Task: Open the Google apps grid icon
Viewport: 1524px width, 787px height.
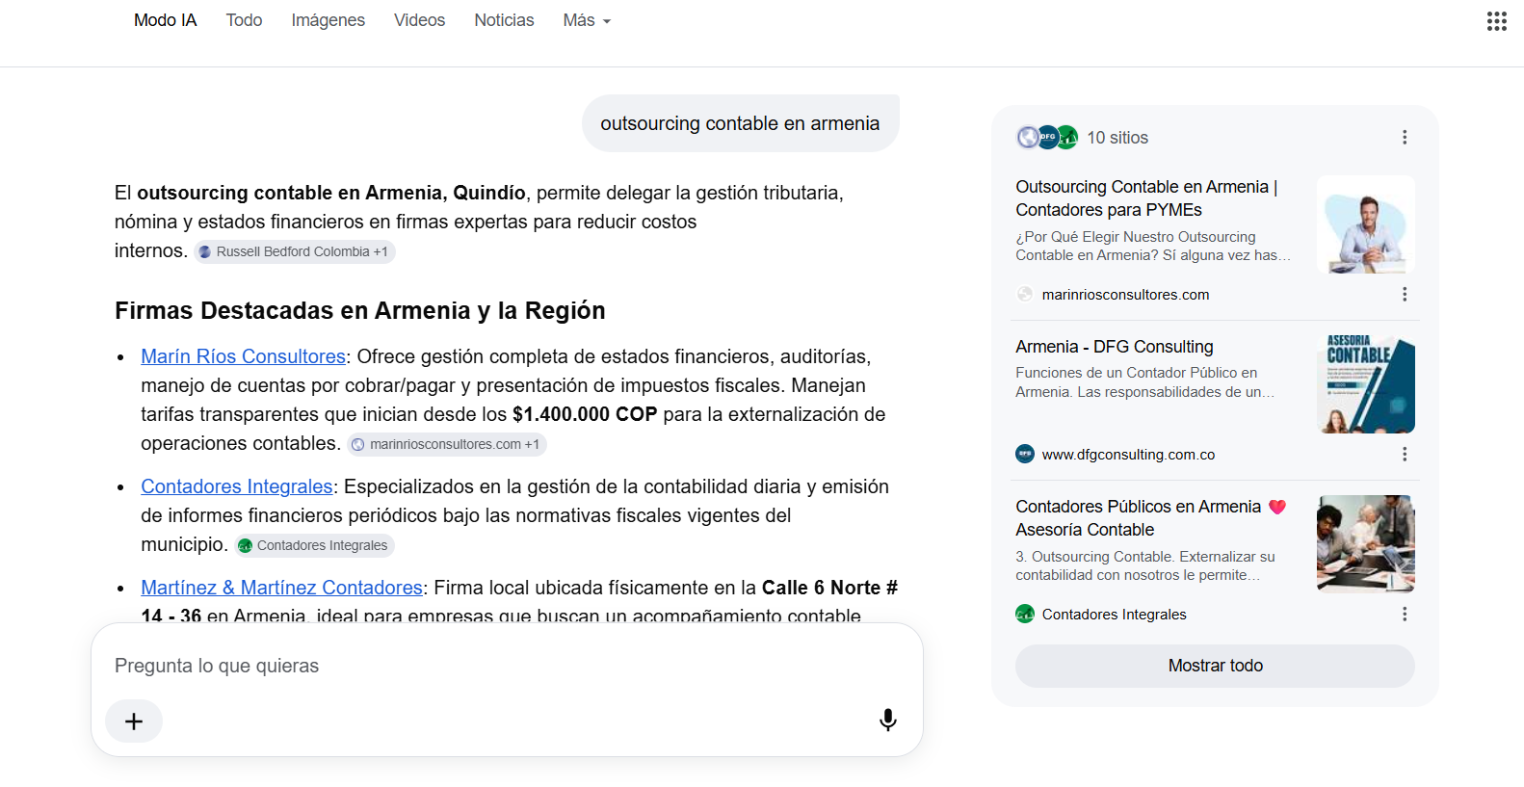Action: pos(1496,21)
